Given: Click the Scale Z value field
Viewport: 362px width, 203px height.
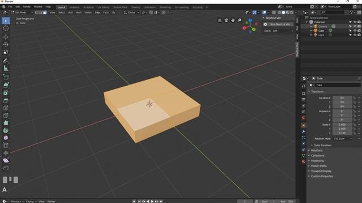Looking at the screenshot, I should [x=342, y=133].
